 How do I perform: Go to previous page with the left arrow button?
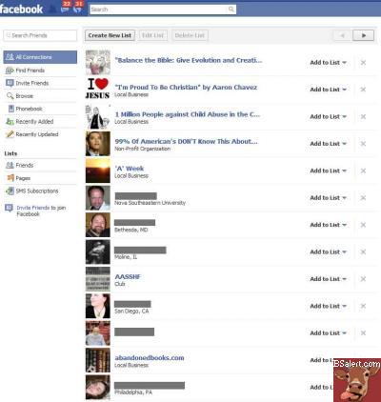point(343,35)
